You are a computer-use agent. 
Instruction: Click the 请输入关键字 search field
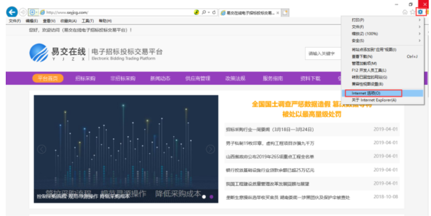pos(323,54)
